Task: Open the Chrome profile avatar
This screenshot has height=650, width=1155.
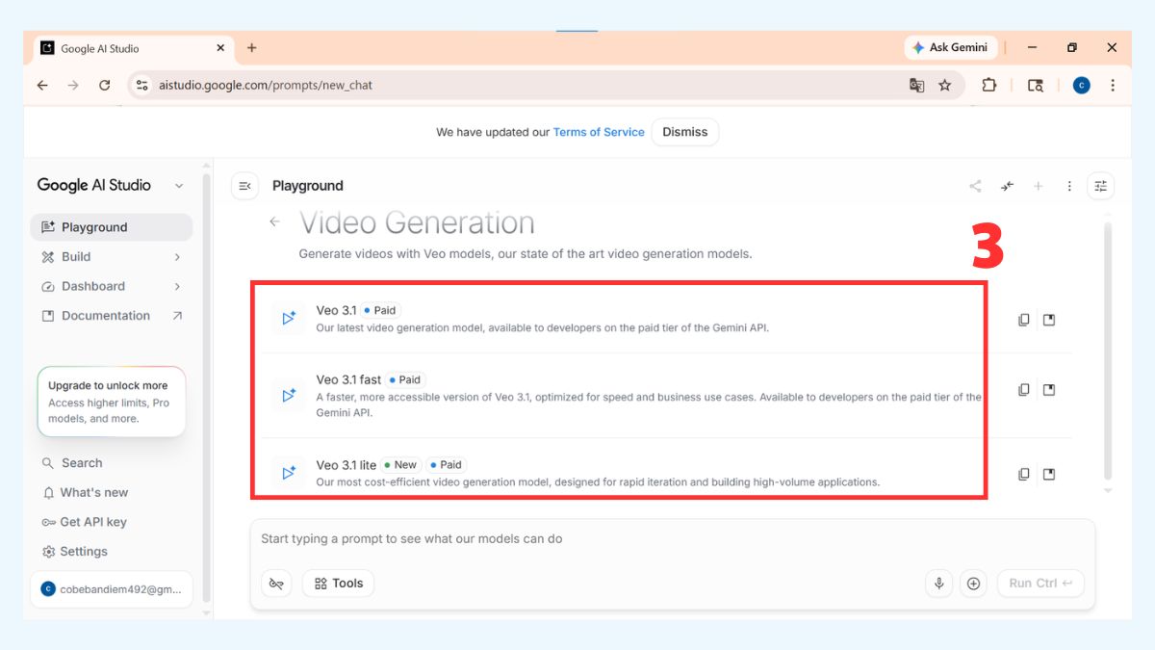Action: (1082, 85)
